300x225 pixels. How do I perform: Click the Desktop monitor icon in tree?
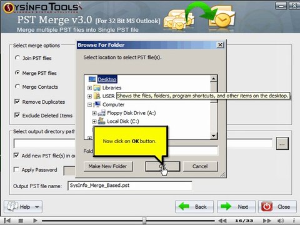[92, 79]
